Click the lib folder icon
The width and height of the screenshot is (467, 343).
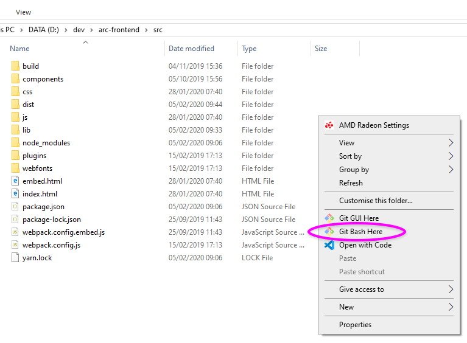pos(15,130)
